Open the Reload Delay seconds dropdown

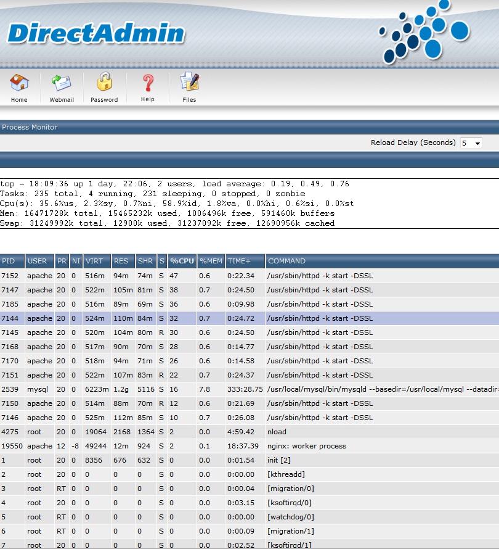pos(471,143)
